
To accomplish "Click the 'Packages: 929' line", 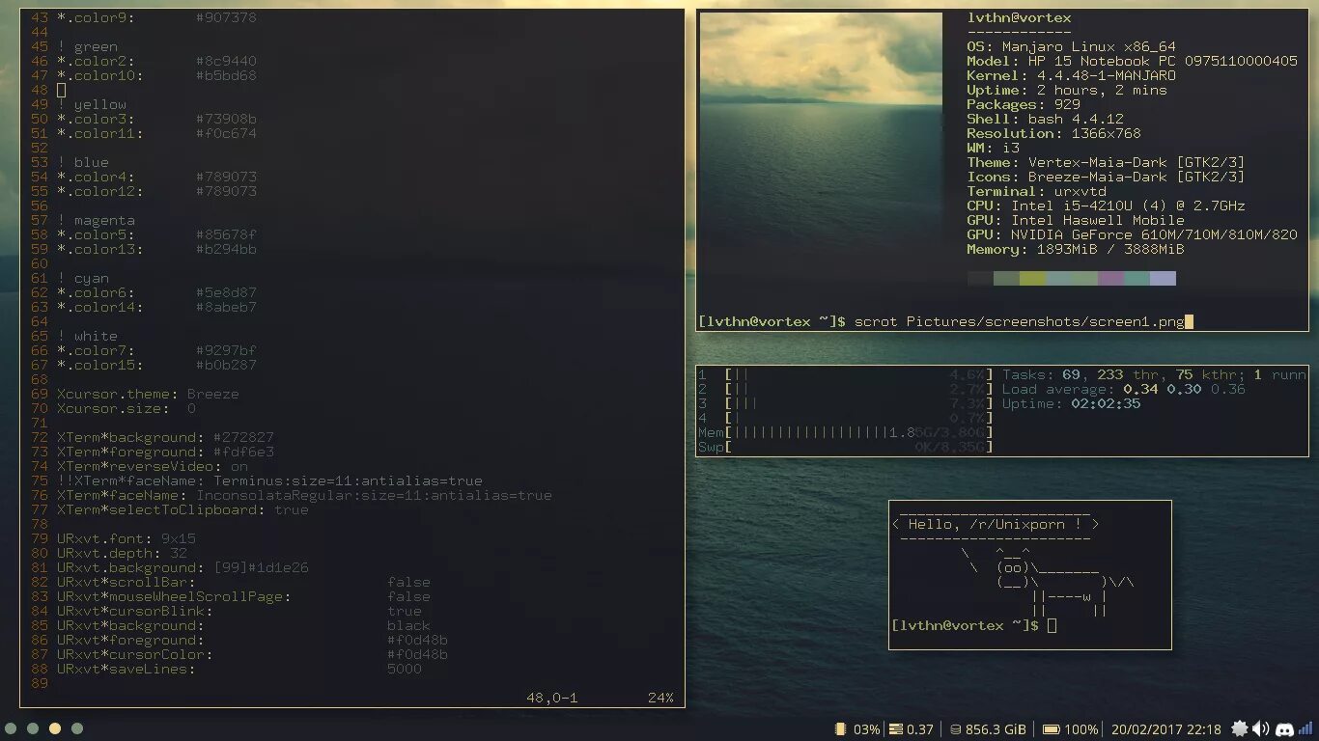I will [1024, 104].
